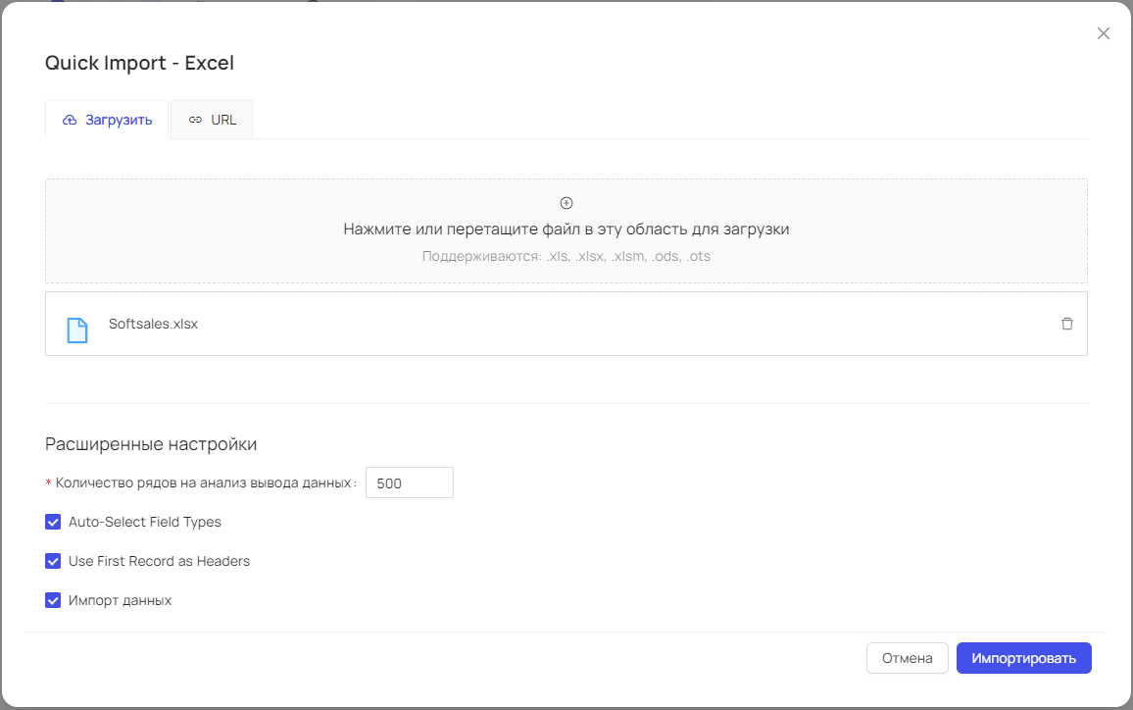Click the chain link icon on URL tab
The image size is (1133, 710).
(x=194, y=121)
